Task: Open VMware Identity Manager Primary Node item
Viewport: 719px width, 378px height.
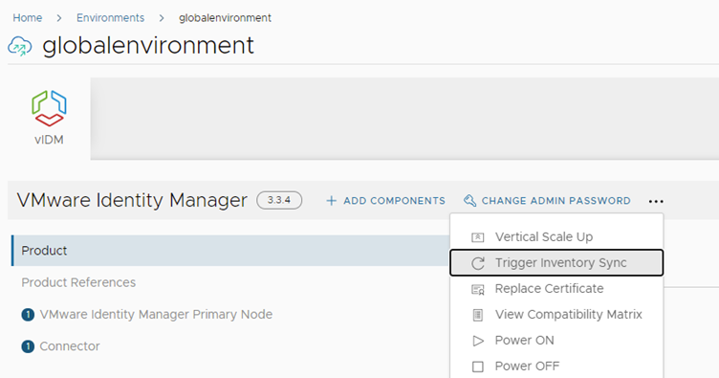Action: [x=156, y=315]
